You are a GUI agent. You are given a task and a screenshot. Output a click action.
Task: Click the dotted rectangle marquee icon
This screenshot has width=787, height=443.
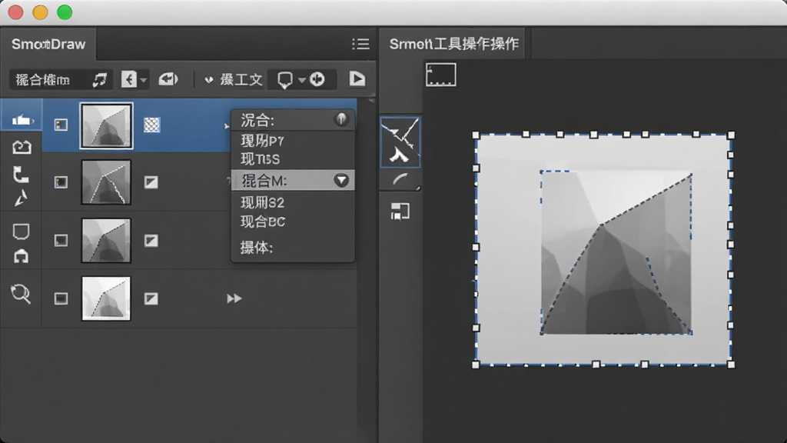pyautogui.click(x=440, y=75)
